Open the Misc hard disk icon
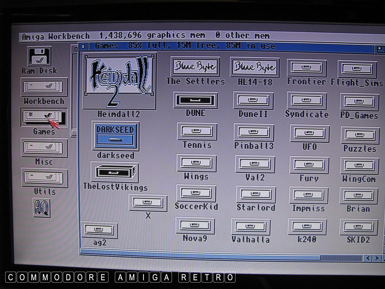 tap(44, 148)
